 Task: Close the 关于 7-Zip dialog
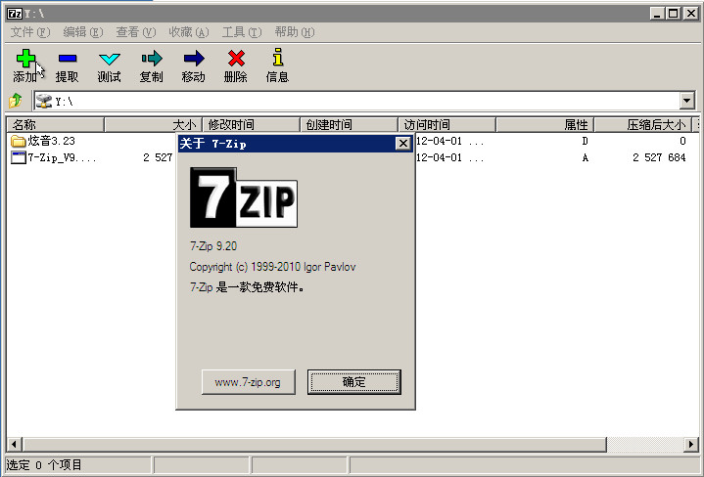click(403, 144)
